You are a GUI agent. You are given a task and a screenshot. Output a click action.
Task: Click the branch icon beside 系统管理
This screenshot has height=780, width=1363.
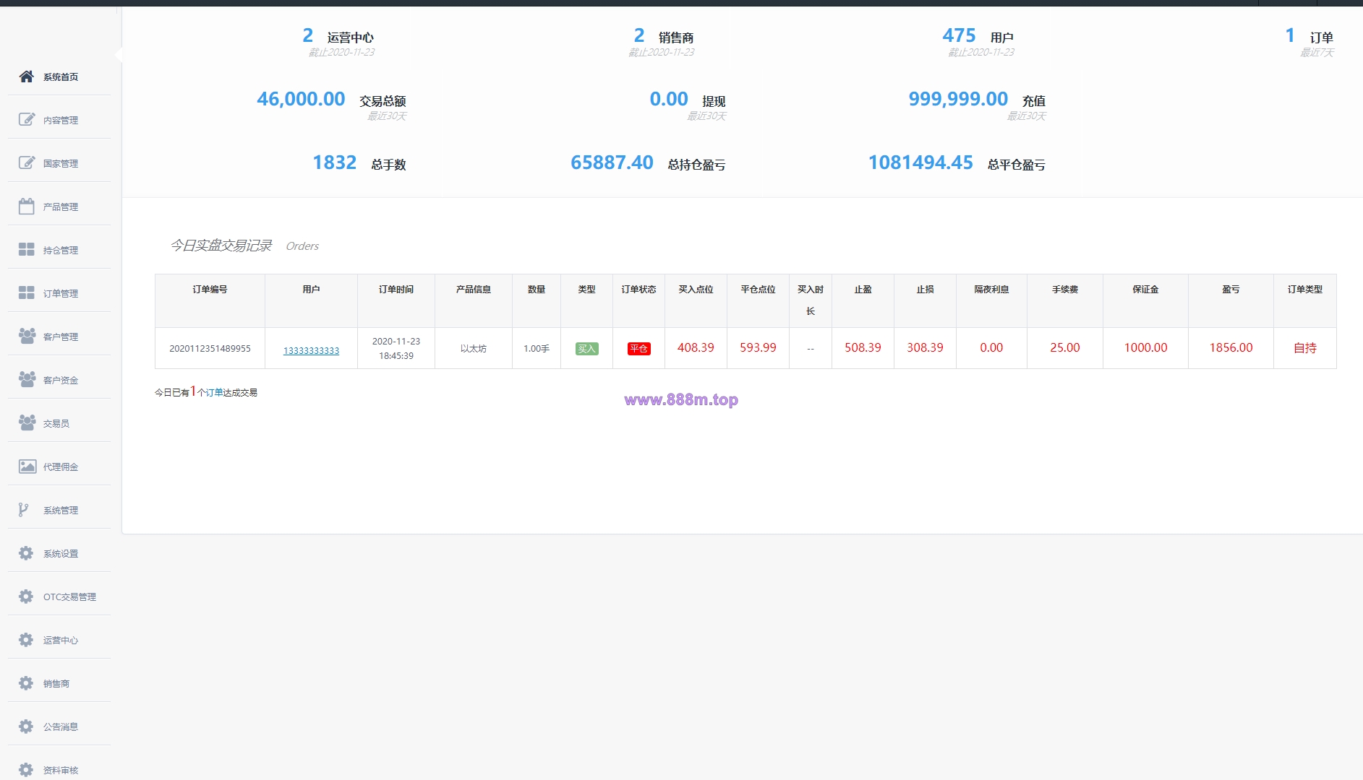pos(24,510)
